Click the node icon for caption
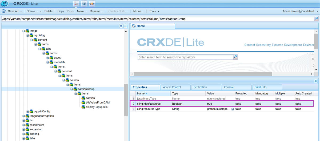320x141 pixels. click(83, 98)
